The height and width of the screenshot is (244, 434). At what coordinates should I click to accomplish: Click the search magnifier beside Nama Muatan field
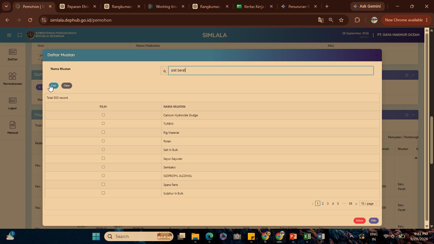164,71
